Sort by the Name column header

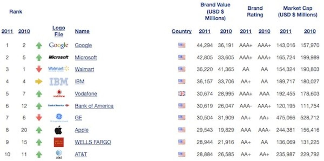(82, 31)
